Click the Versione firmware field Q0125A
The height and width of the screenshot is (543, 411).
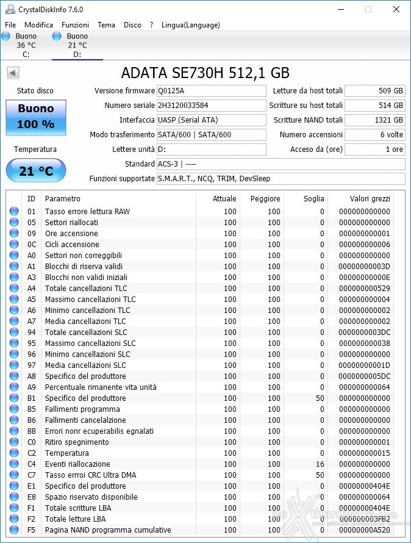(211, 91)
